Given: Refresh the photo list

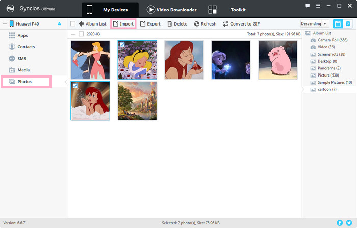Looking at the screenshot, I should click(x=205, y=23).
